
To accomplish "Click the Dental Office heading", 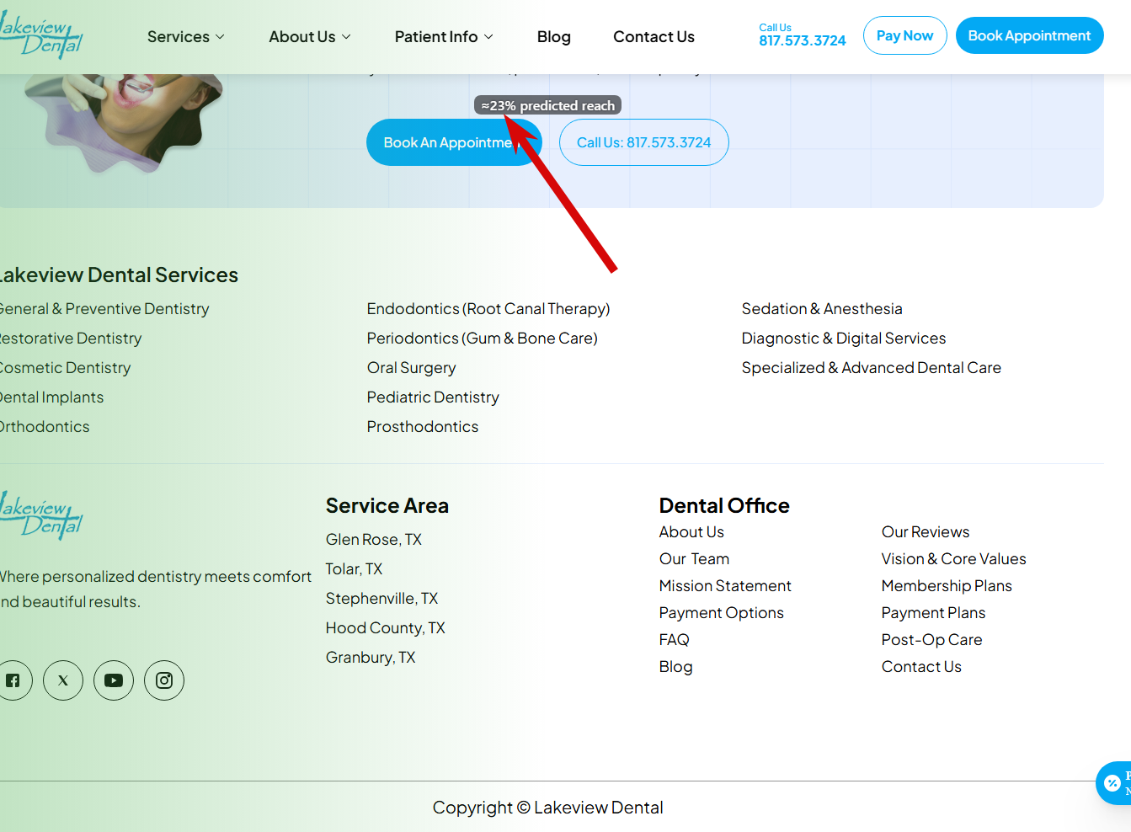I will (x=724, y=506).
